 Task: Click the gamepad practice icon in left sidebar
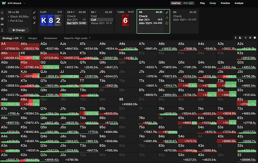pyautogui.click(x=2, y=24)
